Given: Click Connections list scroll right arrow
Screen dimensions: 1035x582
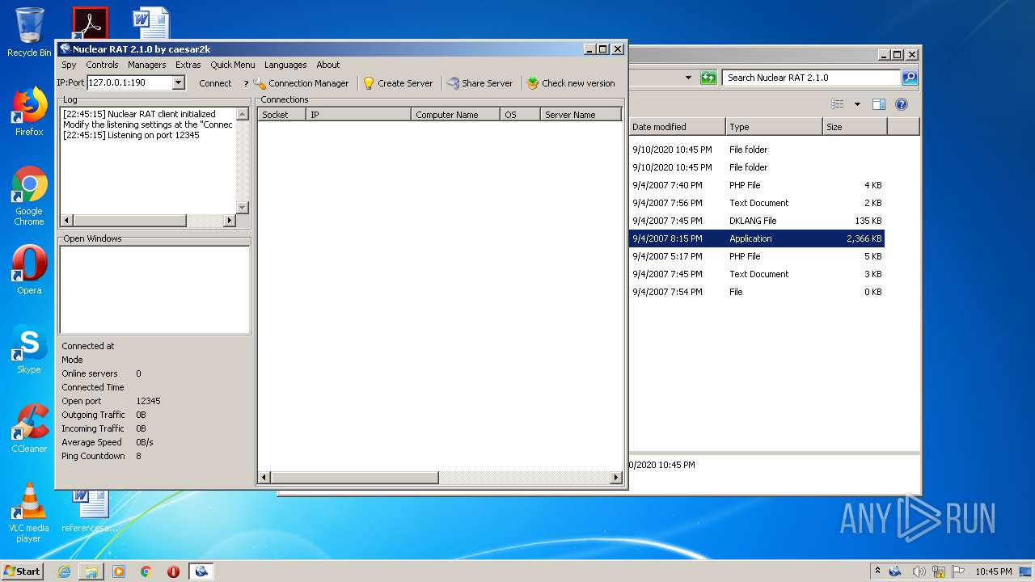Looking at the screenshot, I should [616, 478].
